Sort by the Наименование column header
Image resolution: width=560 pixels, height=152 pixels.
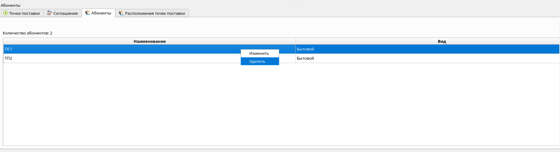150,41
